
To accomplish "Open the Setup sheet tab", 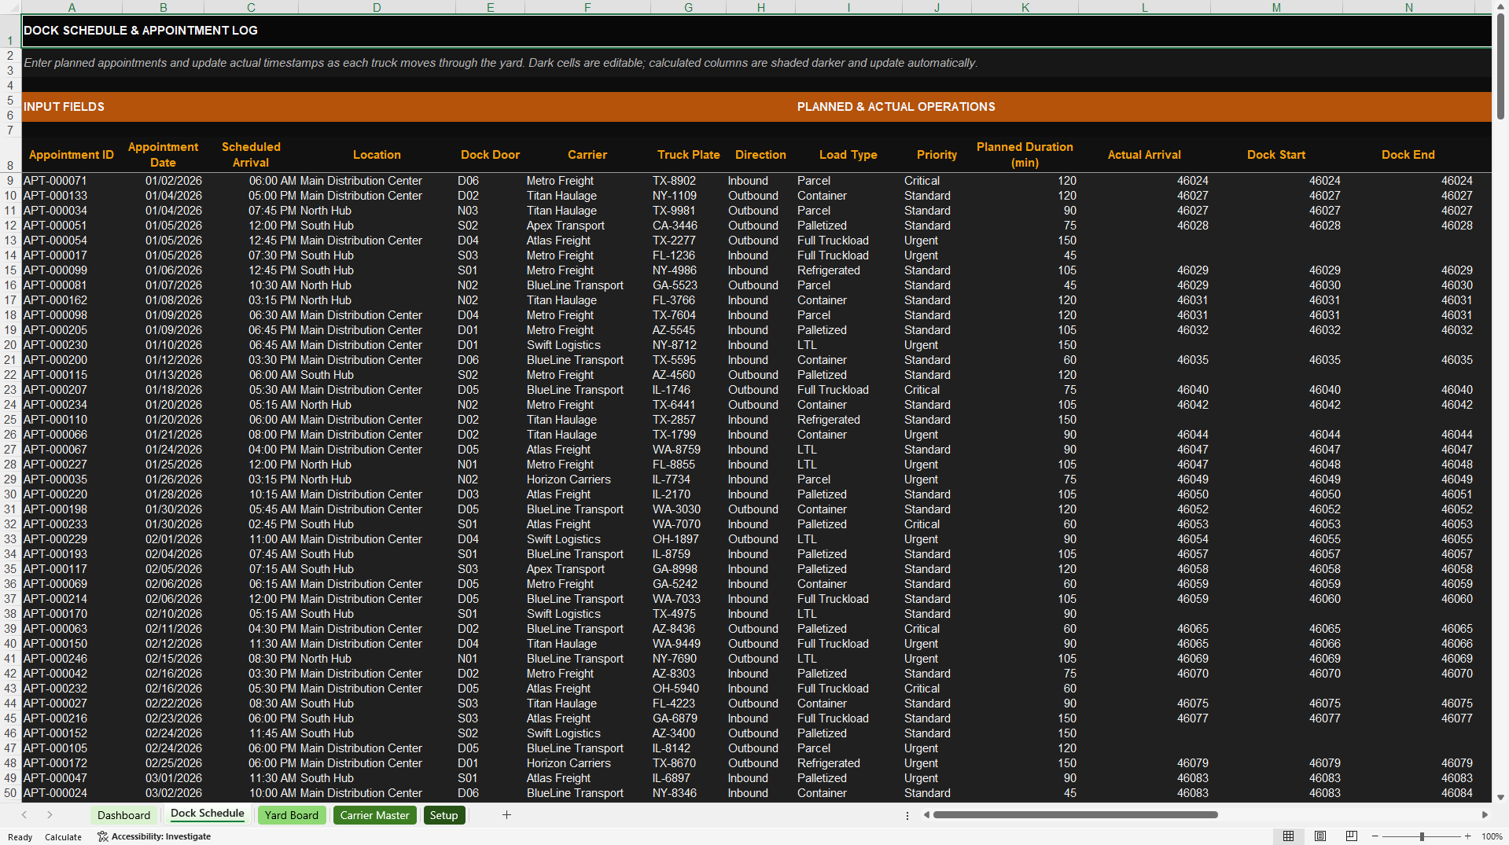I will tap(443, 815).
